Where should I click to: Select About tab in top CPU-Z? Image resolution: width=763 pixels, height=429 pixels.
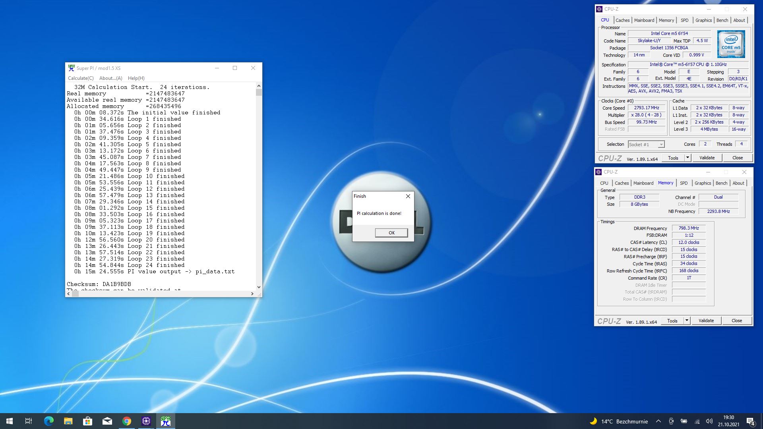tap(739, 20)
